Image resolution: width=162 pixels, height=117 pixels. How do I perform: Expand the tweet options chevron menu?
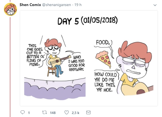click(155, 5)
